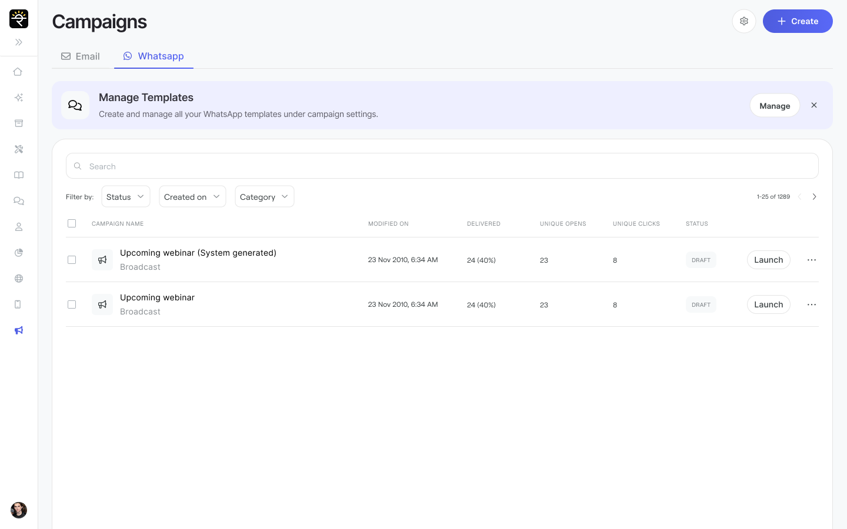Select the Upcoming webinar (System generated) checkbox
This screenshot has width=847, height=529.
(x=72, y=260)
